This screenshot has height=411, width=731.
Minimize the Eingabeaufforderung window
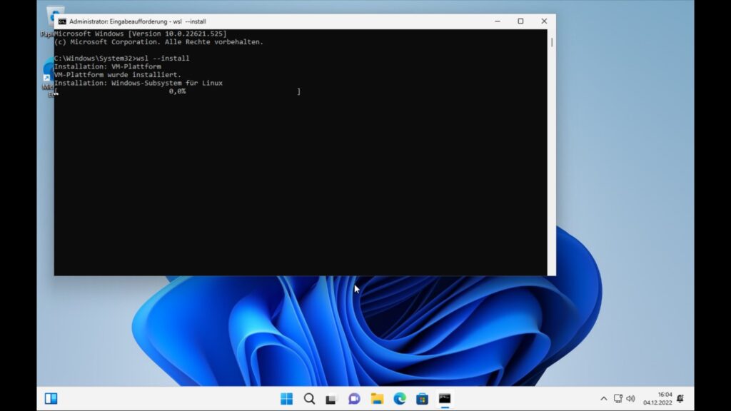click(498, 21)
